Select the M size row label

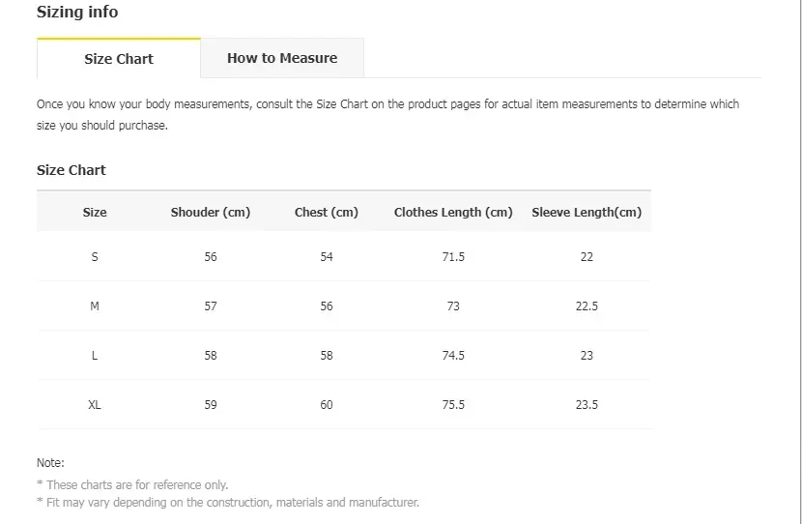point(95,306)
